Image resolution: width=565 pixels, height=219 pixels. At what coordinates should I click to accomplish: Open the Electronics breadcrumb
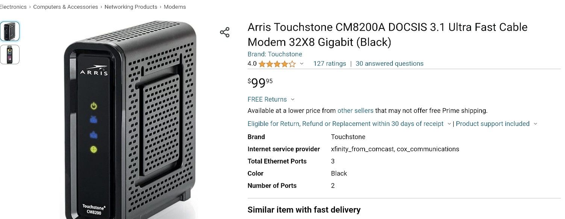tap(13, 7)
